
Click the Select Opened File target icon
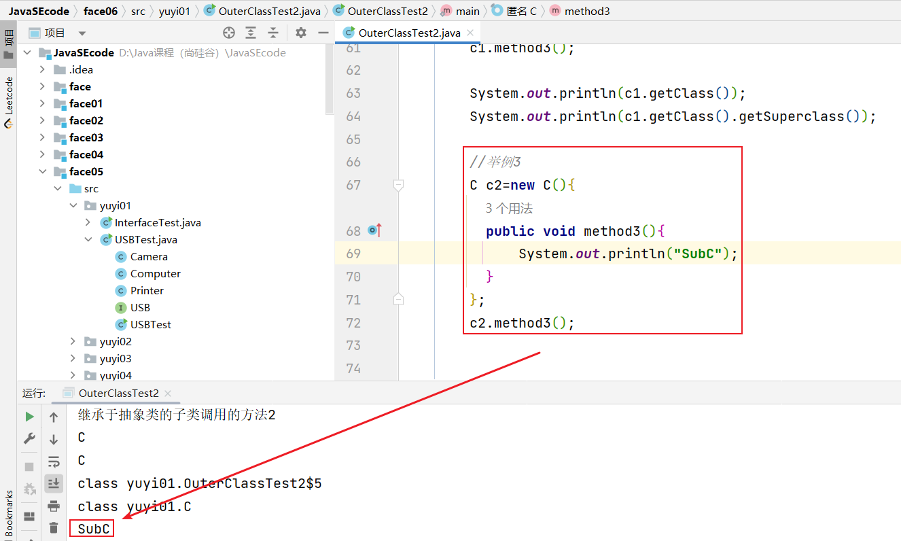tap(229, 33)
